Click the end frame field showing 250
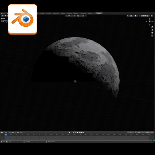Image resolution: width=155 pixels, height=155 pixels. click(x=149, y=132)
